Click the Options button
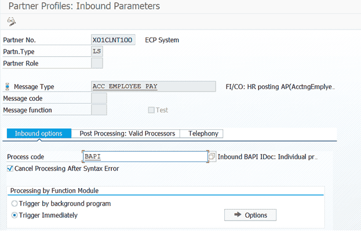Screen dimensions: 361x231 [250, 215]
